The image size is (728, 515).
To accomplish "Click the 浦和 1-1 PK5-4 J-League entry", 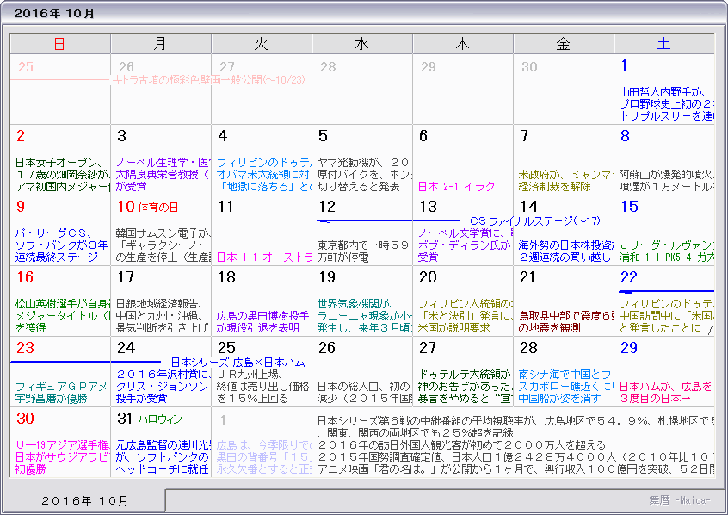I will [x=663, y=255].
